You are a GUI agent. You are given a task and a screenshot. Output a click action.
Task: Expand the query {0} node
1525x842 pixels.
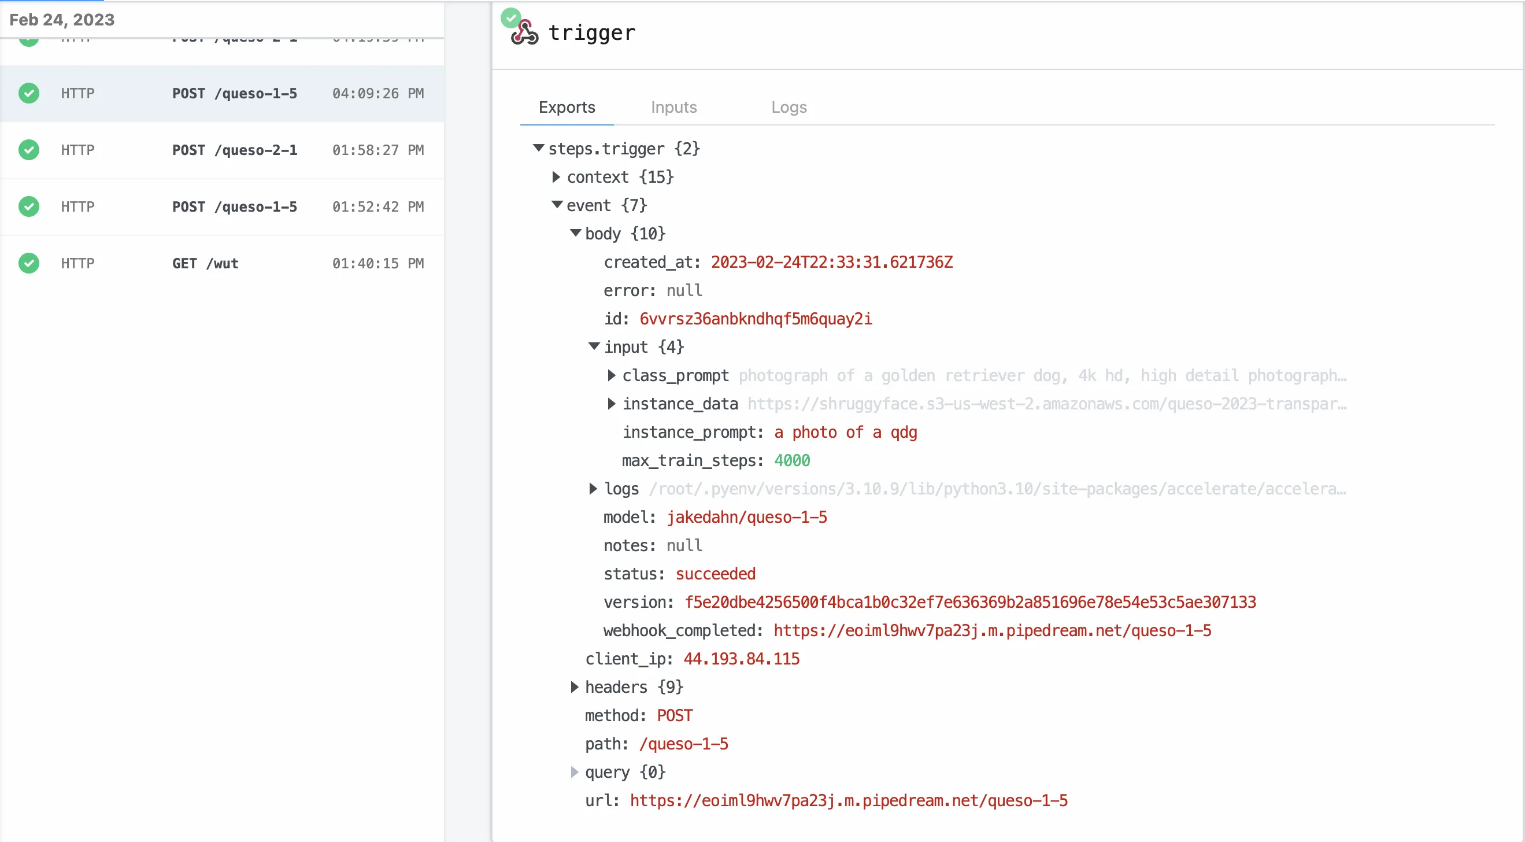pyautogui.click(x=573, y=772)
